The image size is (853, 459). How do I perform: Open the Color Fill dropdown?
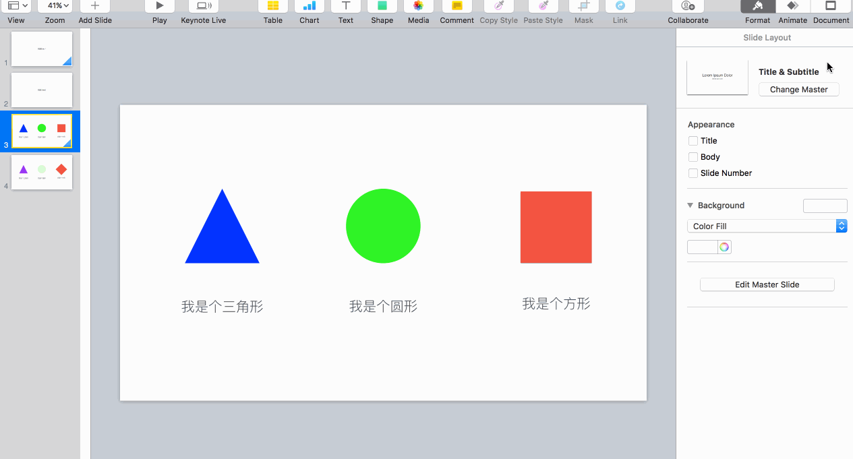[767, 226]
